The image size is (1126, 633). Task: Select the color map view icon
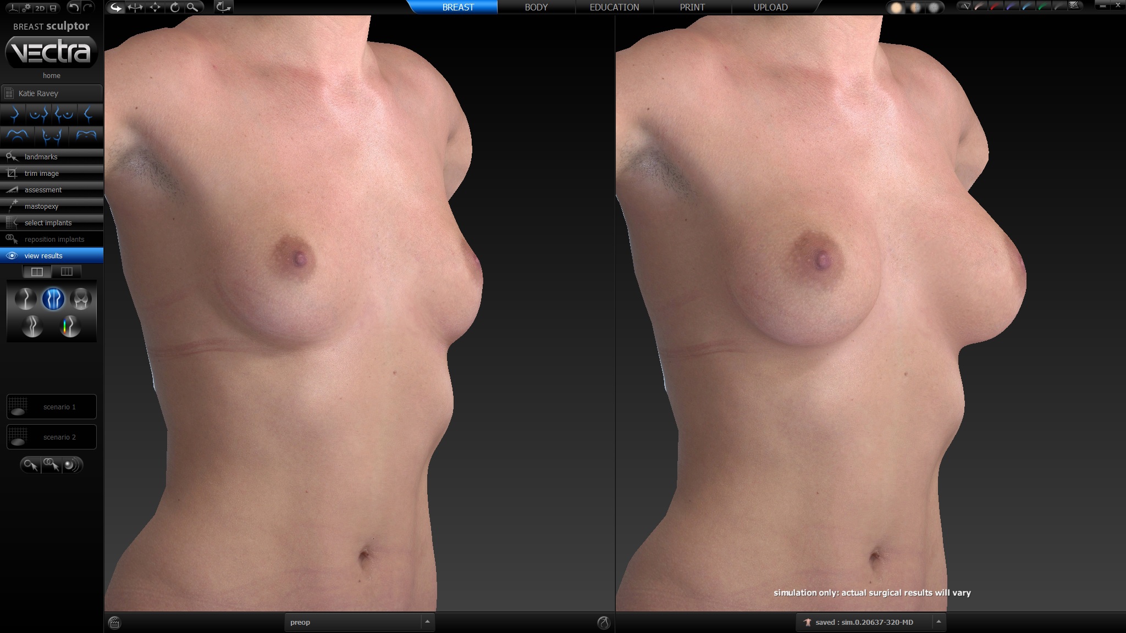click(x=70, y=326)
